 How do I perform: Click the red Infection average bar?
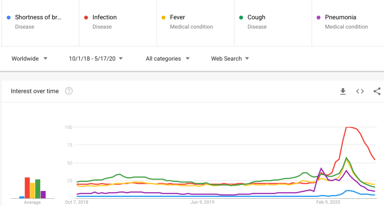click(27, 188)
